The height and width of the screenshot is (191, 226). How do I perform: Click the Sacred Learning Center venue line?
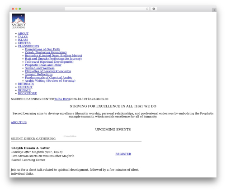28,160
